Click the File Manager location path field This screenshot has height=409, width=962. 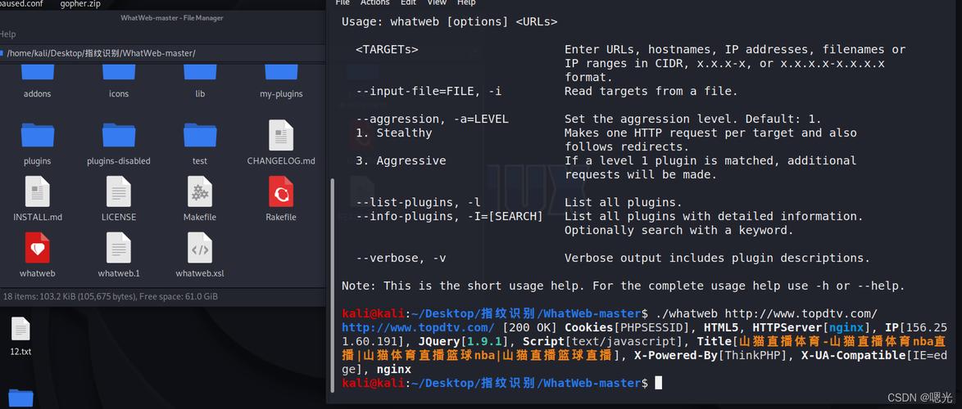[162, 53]
